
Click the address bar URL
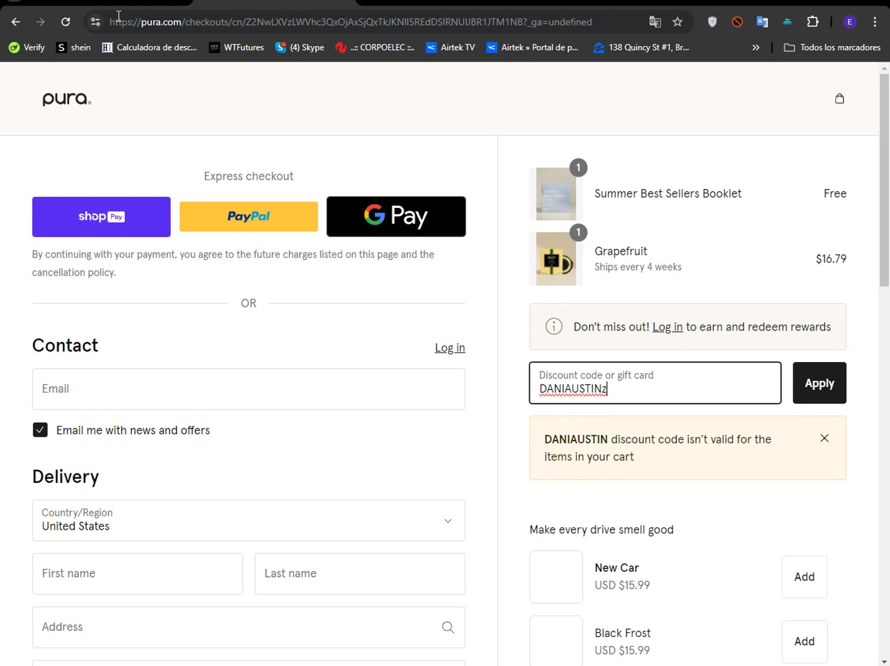[351, 22]
